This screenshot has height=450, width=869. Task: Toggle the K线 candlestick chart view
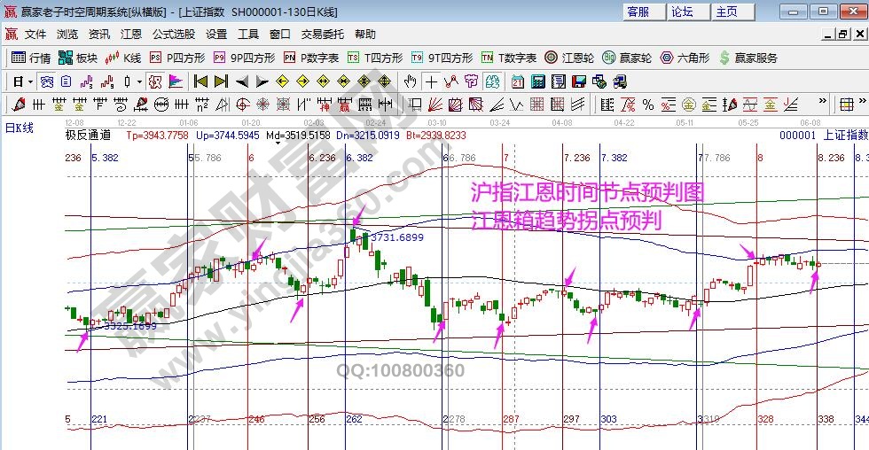pyautogui.click(x=123, y=58)
